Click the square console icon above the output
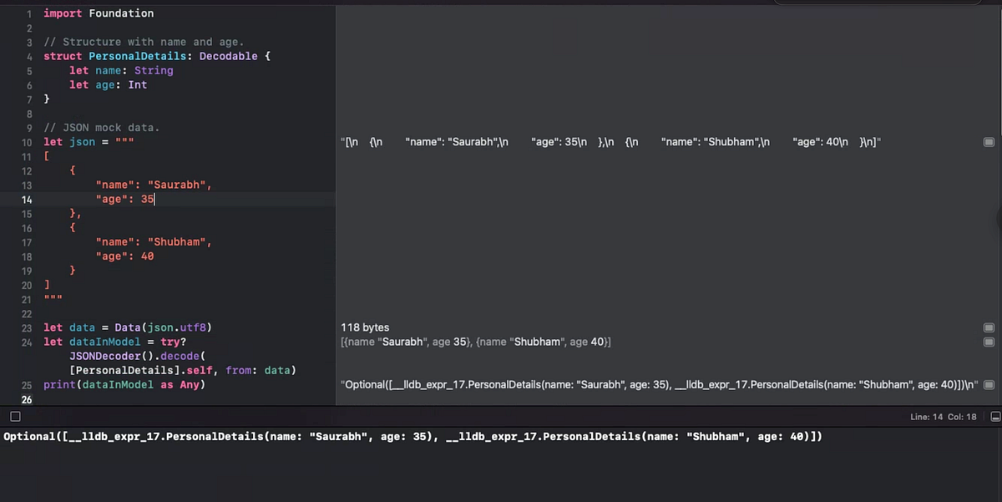Screen dimensions: 1002x502 (x=14, y=416)
